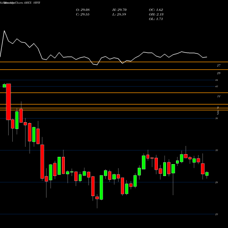
Task: Select the last green candlestick on the right
Action: [207, 174]
